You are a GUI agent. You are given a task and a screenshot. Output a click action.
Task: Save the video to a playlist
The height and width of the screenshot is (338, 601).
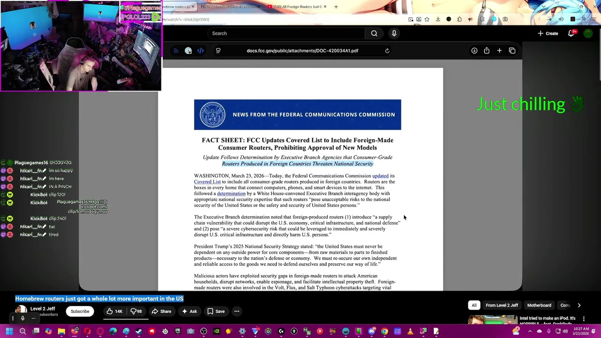click(x=216, y=311)
